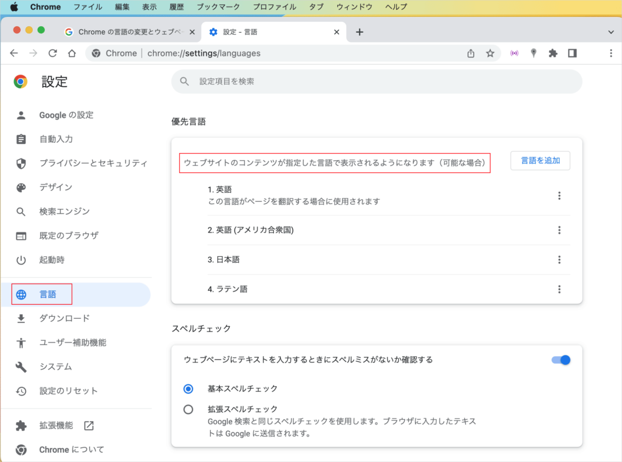Screen dimensions: 622x462
Task: Open the extensions puzzle piece icon
Action: click(x=553, y=53)
